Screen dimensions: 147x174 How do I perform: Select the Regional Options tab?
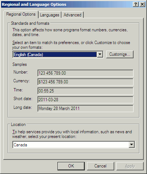(x=21, y=14)
